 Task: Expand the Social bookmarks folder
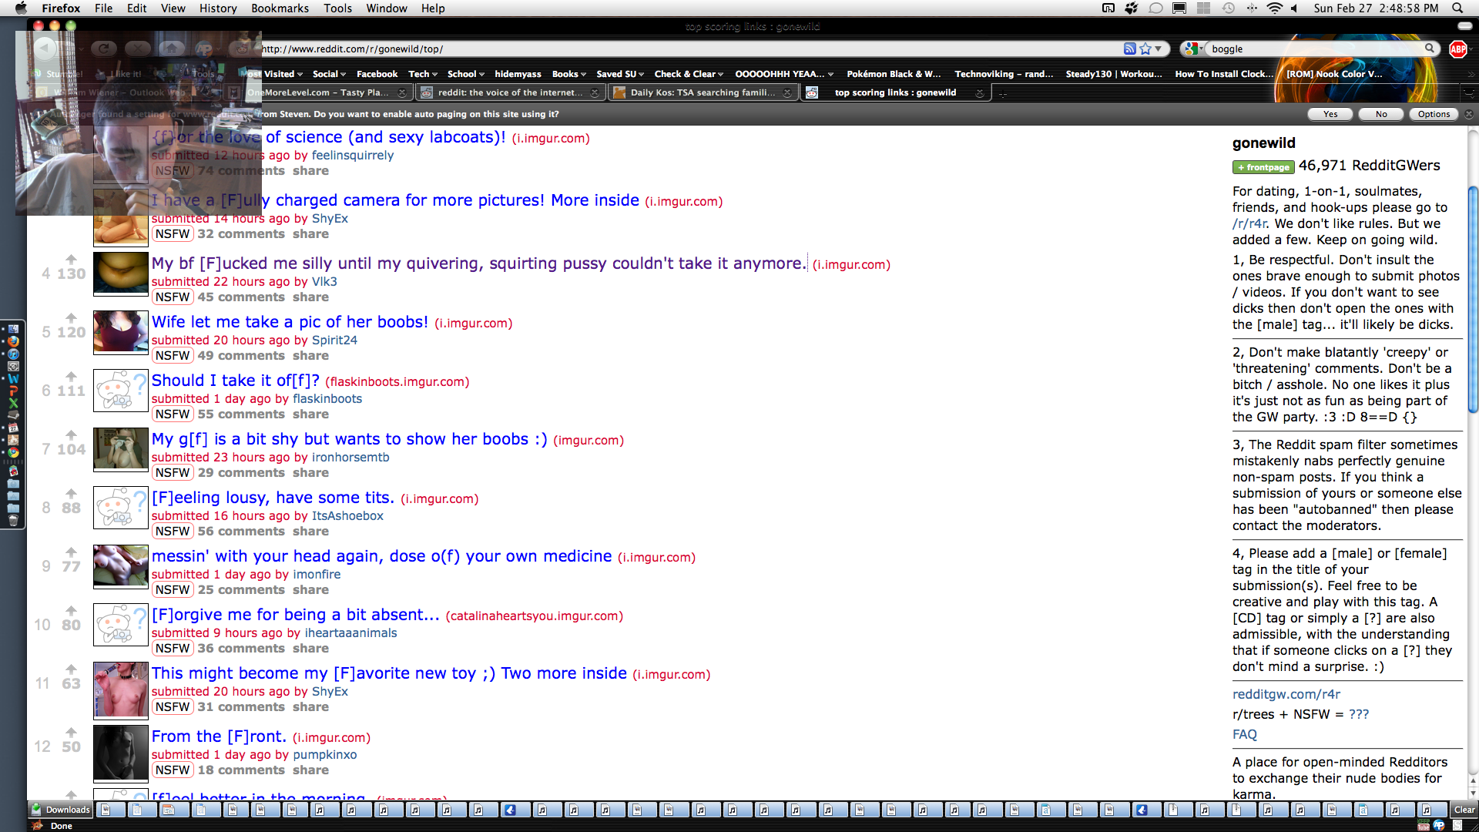[329, 74]
